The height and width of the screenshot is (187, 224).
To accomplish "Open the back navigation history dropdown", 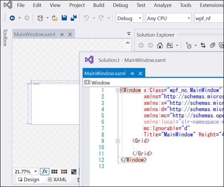I will pos(19,18).
